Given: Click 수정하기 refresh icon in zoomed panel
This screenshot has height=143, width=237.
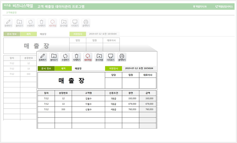Looking at the screenshot, I should pyautogui.click(x=65, y=57).
